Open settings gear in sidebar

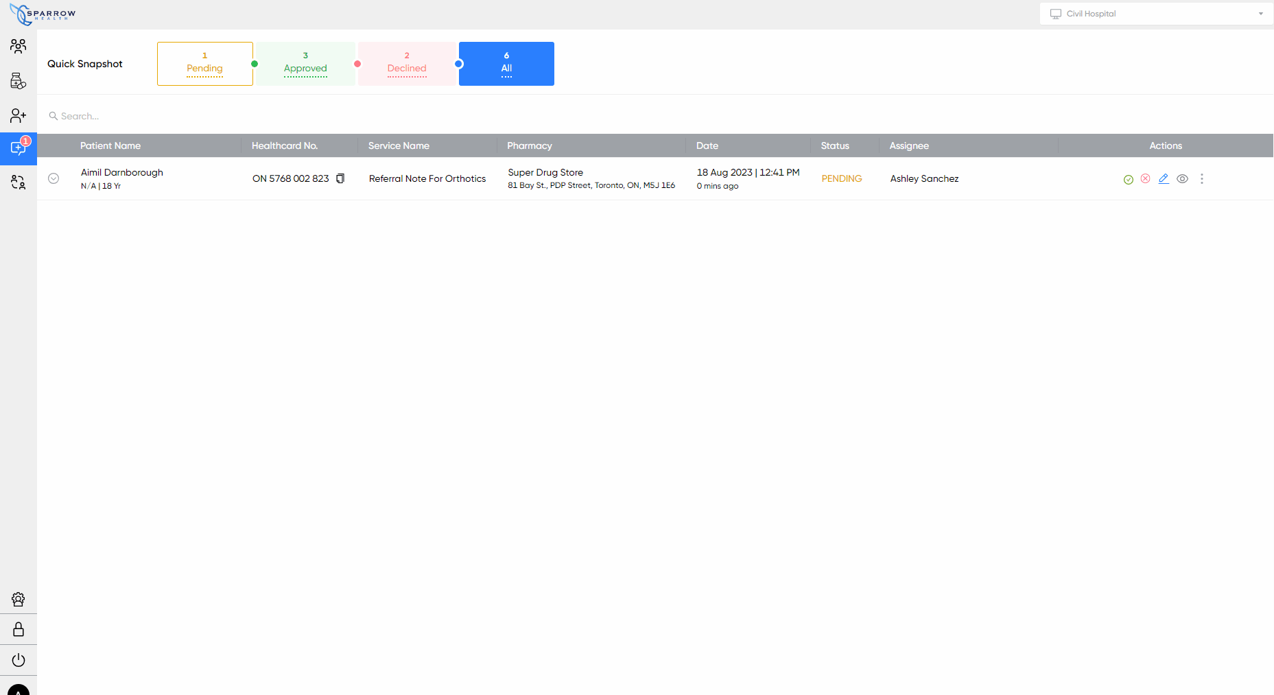(x=19, y=599)
